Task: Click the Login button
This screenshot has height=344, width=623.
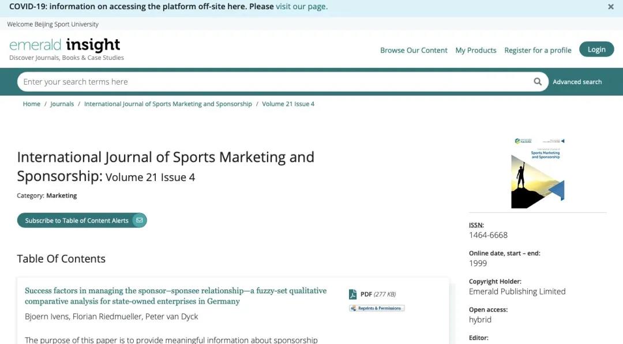Action: click(596, 49)
